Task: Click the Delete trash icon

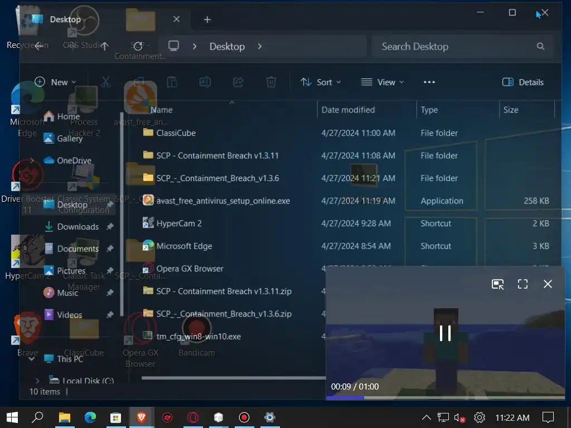Action: [x=272, y=82]
